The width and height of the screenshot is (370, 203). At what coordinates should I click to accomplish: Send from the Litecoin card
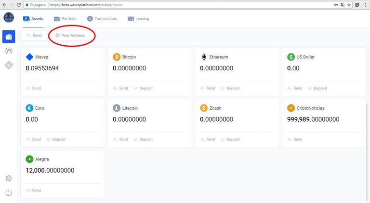click(120, 140)
